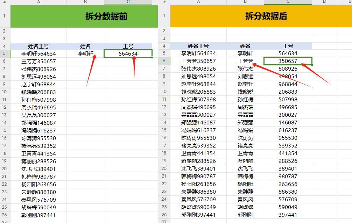Click 工号 cell 968844 in the 拆分数据后 sheet
Image resolution: width=352 pixels, height=223 pixels.
coord(288,84)
